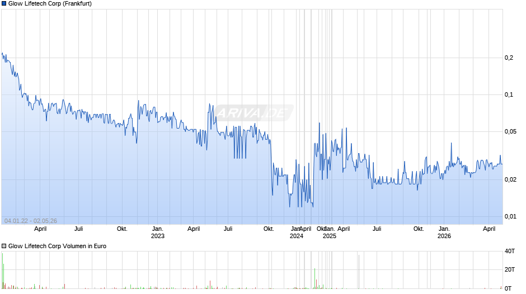Click the 'Juli' label between 2025 and Jan. 2026
The height and width of the screenshot is (294, 526).
click(377, 229)
